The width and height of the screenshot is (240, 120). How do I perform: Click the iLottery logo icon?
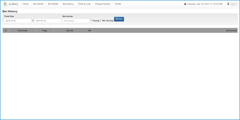5,4
